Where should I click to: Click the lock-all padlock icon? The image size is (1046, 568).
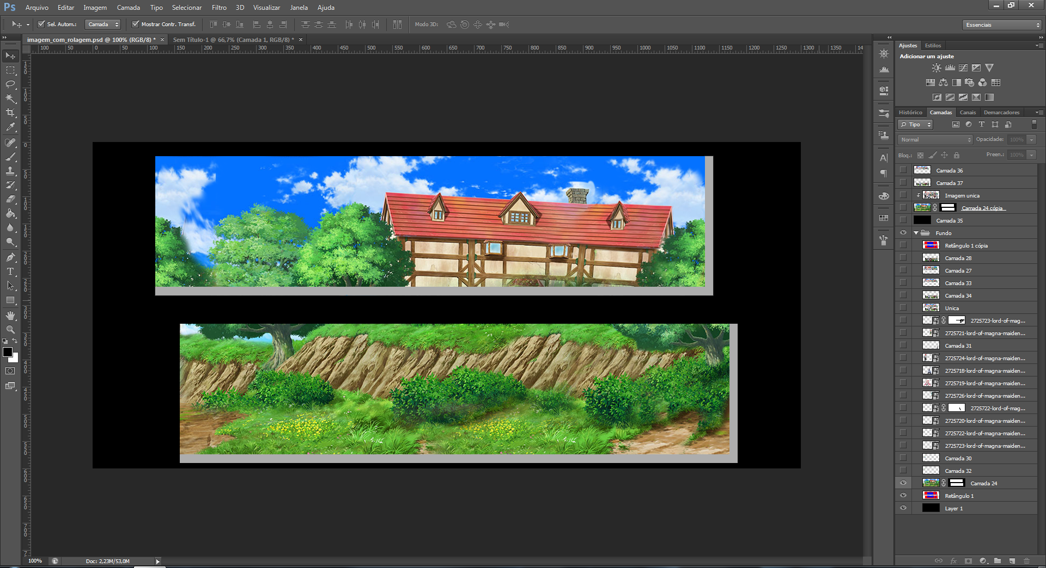pos(956,155)
